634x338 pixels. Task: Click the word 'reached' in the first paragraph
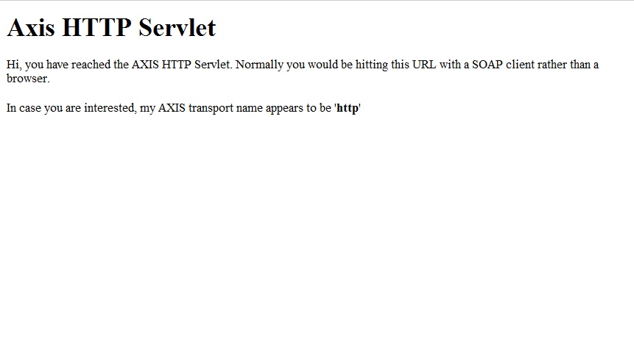coord(91,65)
